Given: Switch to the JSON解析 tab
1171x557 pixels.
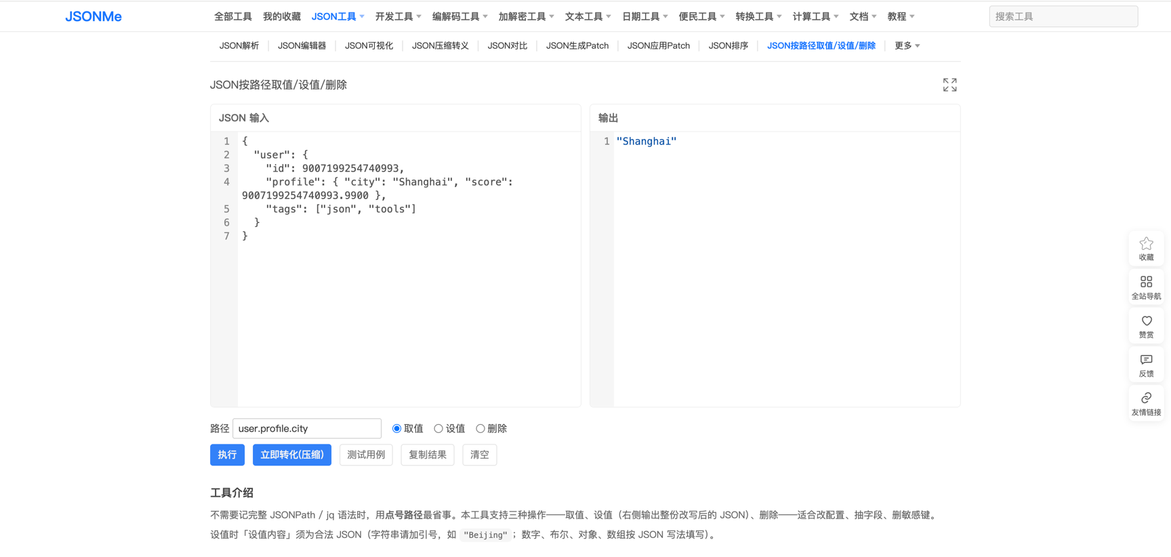Looking at the screenshot, I should pos(239,45).
